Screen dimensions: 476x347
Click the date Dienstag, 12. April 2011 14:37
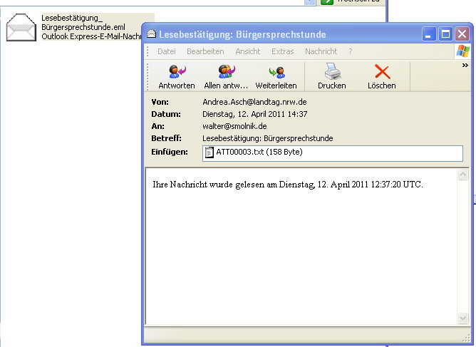click(254, 114)
